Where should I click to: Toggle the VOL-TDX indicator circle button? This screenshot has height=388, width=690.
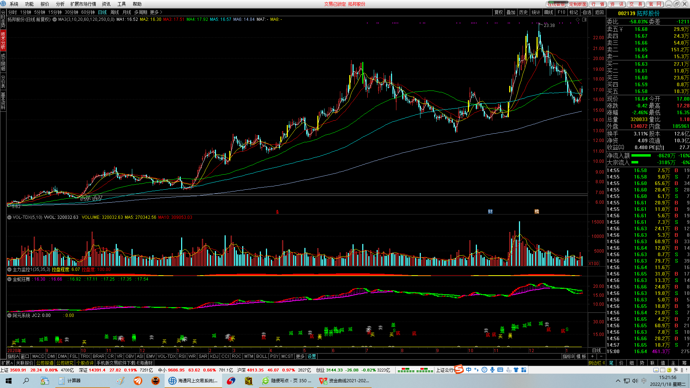click(x=9, y=217)
